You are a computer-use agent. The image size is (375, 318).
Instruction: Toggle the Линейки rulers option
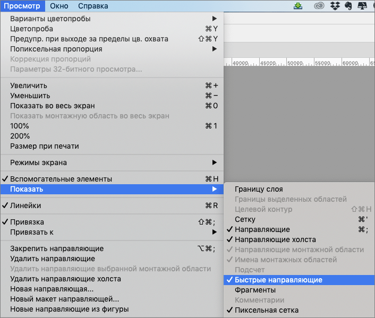(x=112, y=205)
